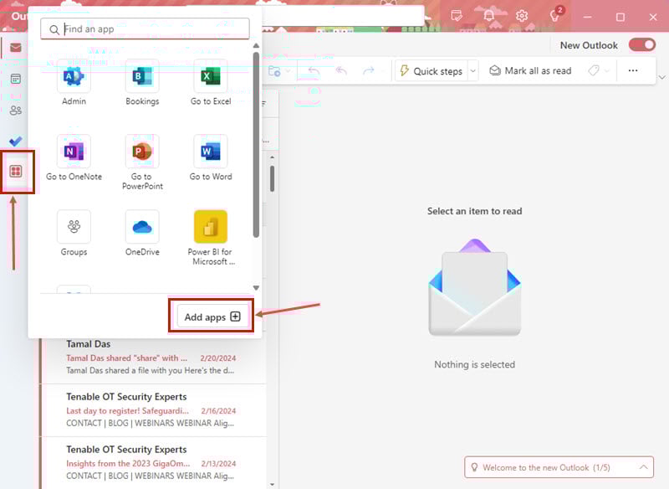The height and width of the screenshot is (489, 669).
Task: Launch Go to PowerPoint app
Action: tap(142, 162)
